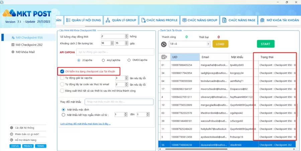Select the 2Capcha radio option
Image resolution: width=301 pixels, height=151 pixels.
79,60
